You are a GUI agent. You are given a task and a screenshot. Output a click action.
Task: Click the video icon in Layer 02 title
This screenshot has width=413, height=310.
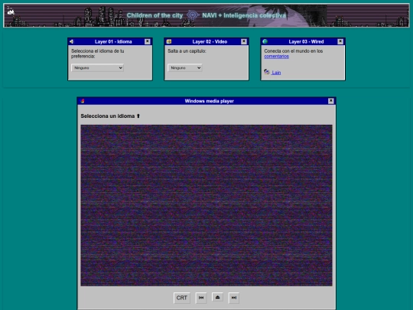(169, 41)
